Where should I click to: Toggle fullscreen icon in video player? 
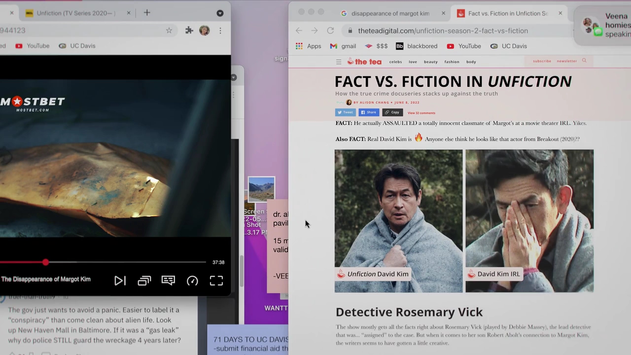tap(216, 281)
